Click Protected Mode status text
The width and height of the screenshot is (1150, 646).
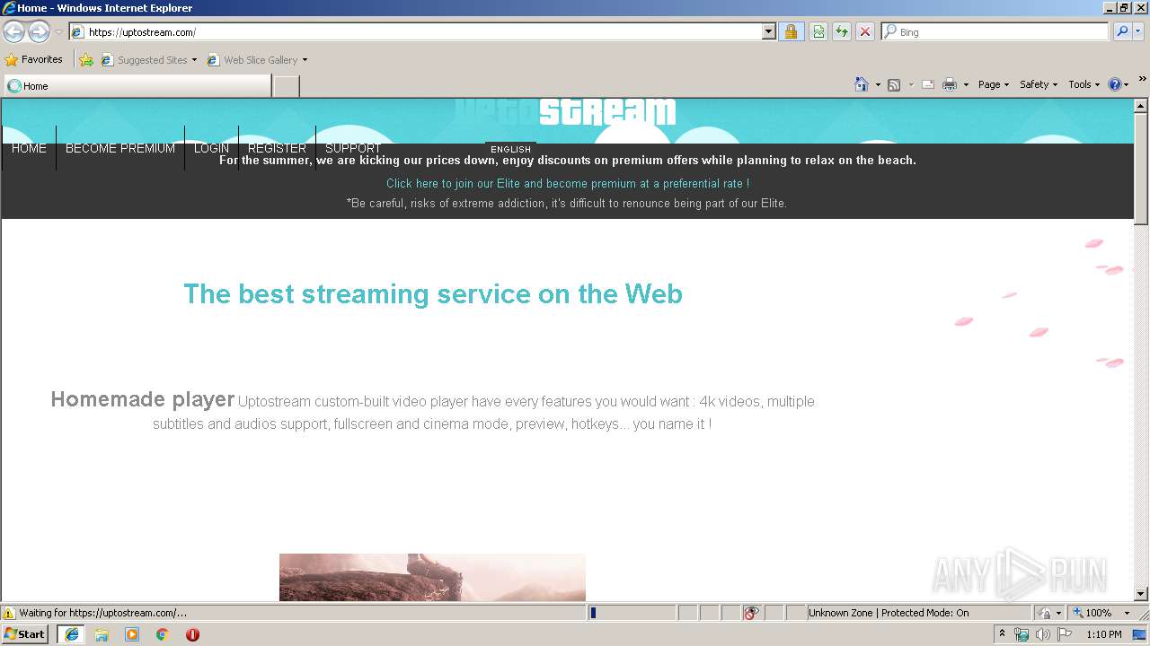pyautogui.click(x=889, y=613)
